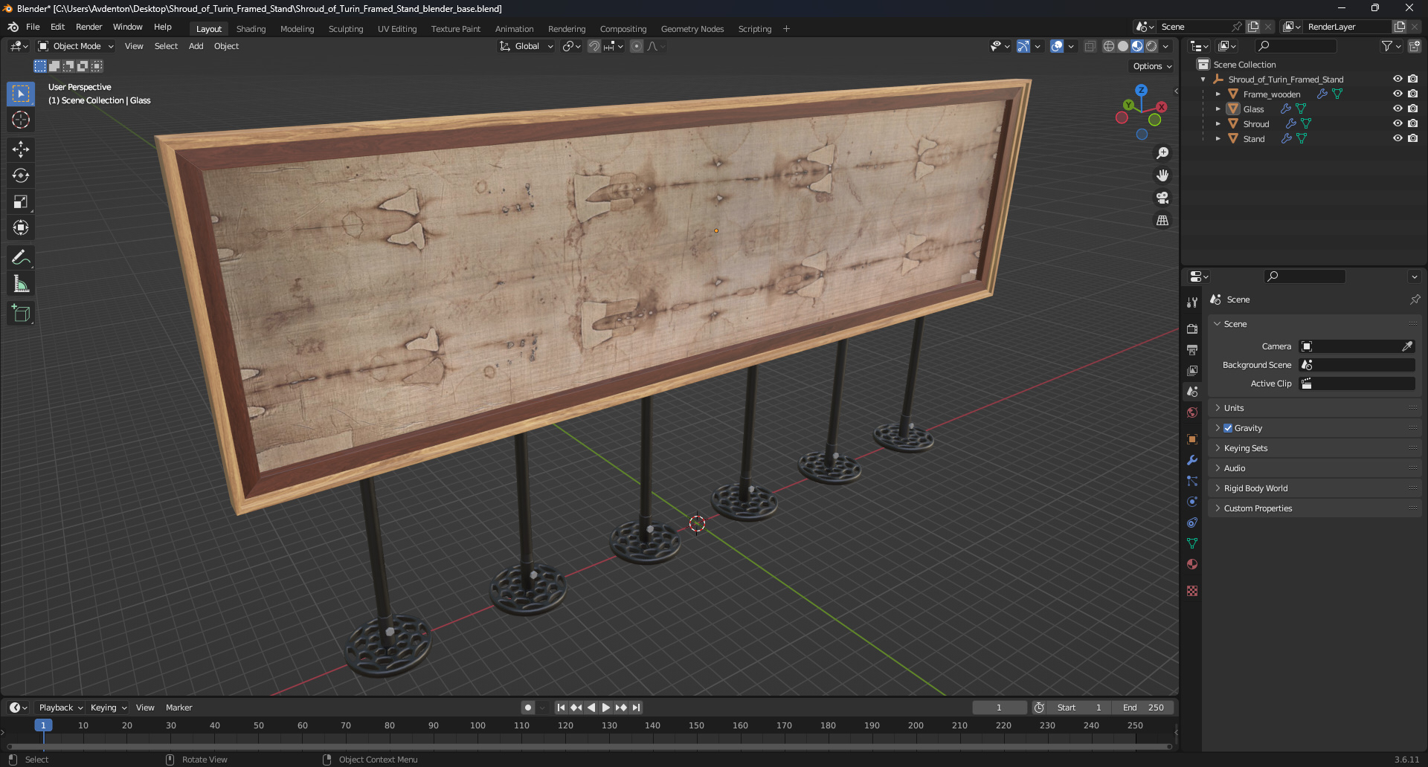
Task: Switch to the Geometry Nodes workspace tab
Action: pyautogui.click(x=692, y=29)
